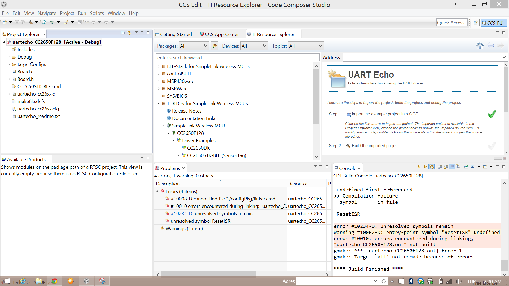Screen dimensions: 509x286
Task: Click Build the imported project link
Action: [375, 146]
